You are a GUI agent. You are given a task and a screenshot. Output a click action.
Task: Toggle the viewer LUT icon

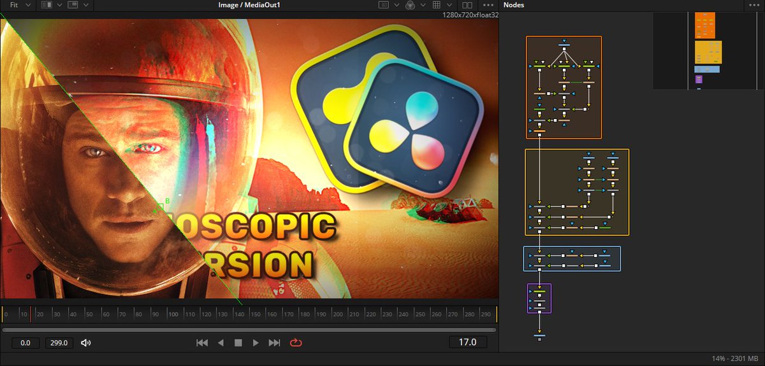click(x=383, y=5)
